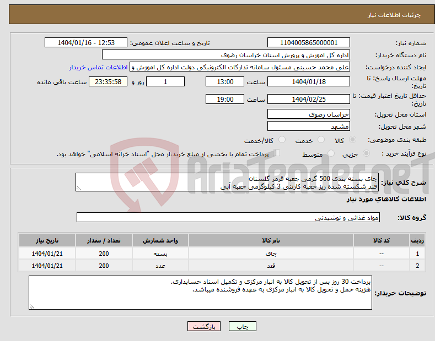This screenshot has height=341, width=435.
Task: Click the نام کالا column header
Action: tap(271, 240)
